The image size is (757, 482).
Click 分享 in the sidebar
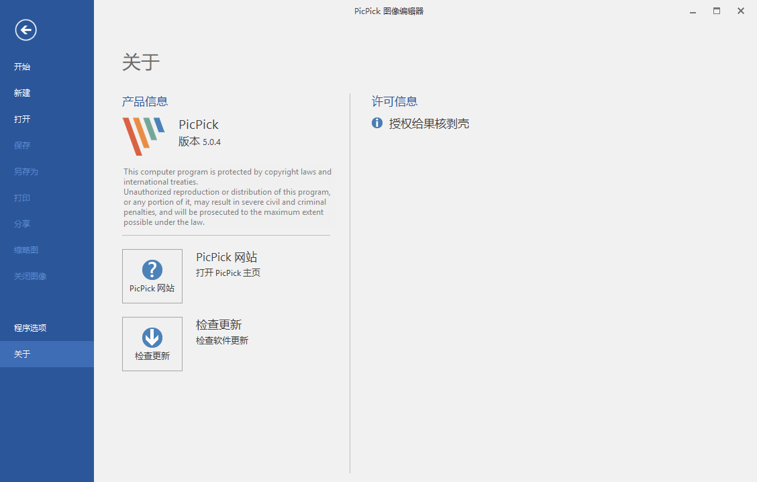[22, 224]
